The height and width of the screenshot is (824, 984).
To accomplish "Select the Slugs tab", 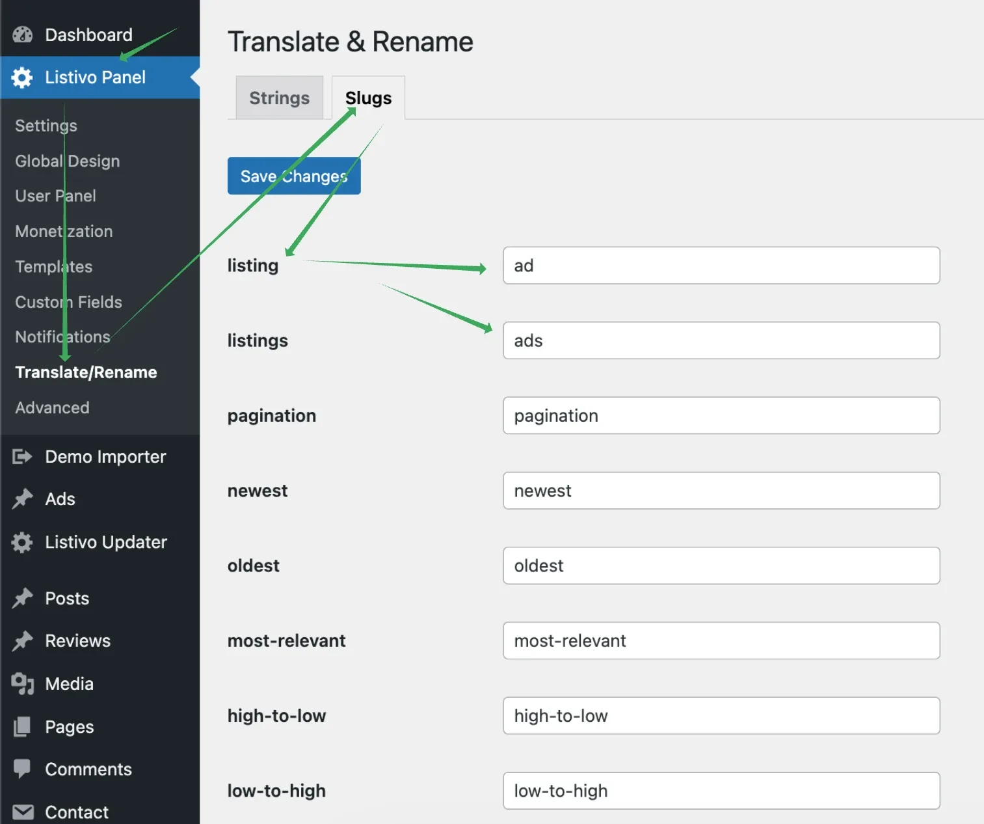I will pos(368,98).
